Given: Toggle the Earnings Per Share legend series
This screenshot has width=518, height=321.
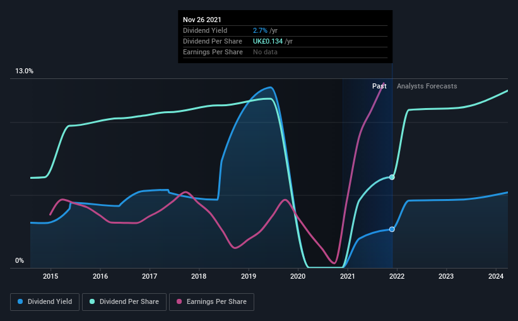Looking at the screenshot, I should (211, 302).
